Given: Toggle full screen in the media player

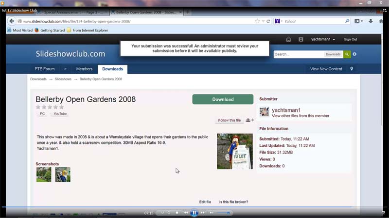Looking at the screenshot, I should (x=383, y=213).
